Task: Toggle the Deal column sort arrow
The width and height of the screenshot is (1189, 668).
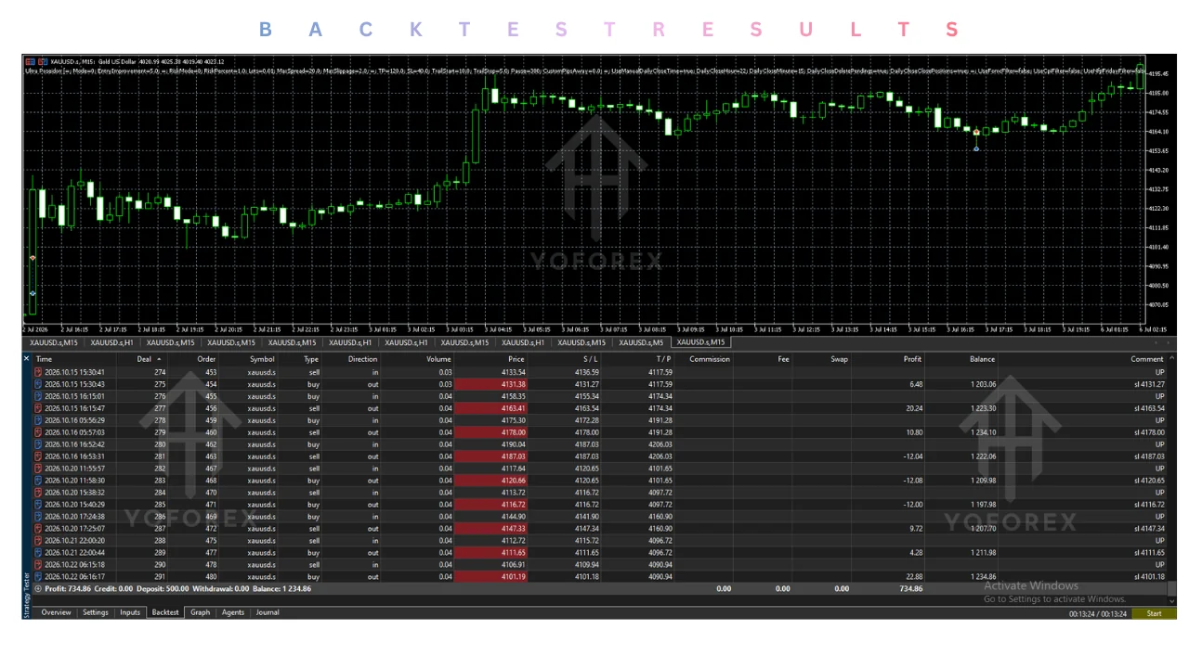Action: click(x=158, y=359)
